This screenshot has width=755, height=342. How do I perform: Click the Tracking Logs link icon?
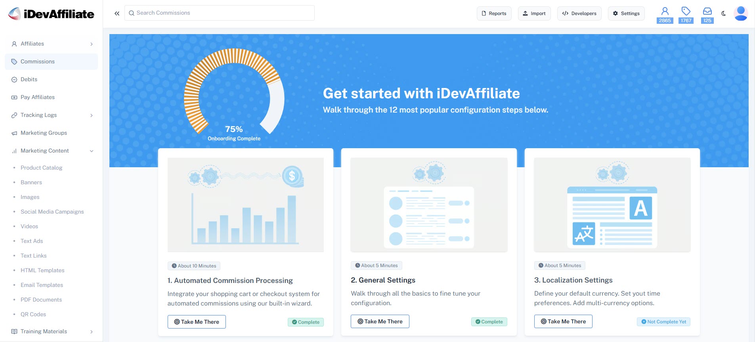tap(14, 115)
